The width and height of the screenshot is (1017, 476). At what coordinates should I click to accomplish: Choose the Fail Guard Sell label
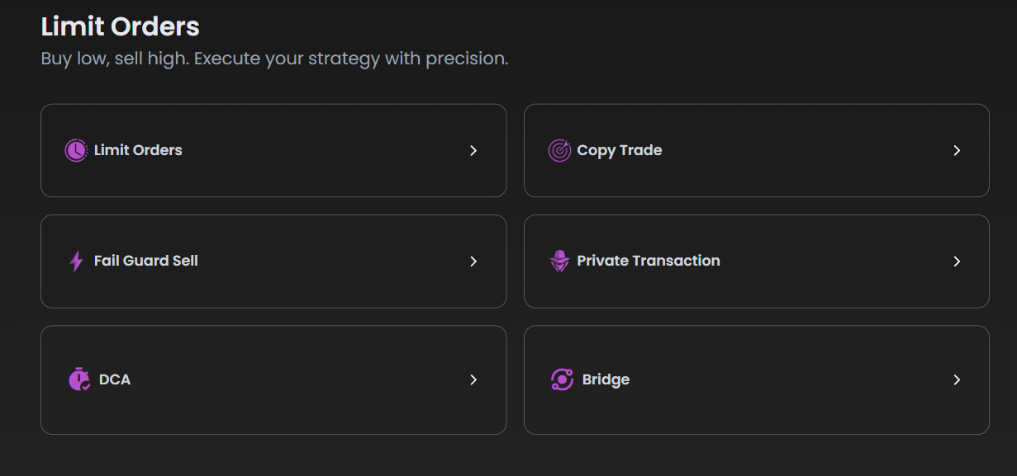coord(146,261)
